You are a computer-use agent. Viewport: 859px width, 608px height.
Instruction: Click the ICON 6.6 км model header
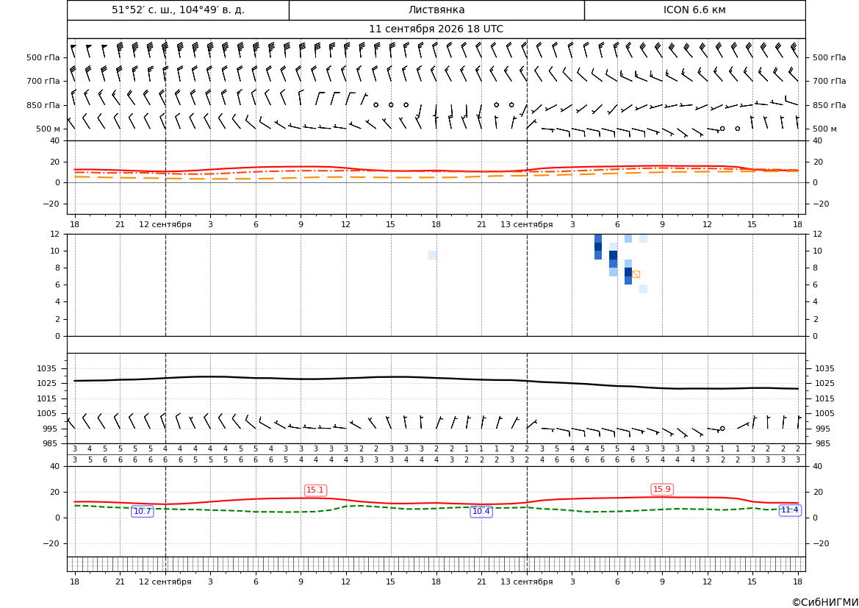pyautogui.click(x=694, y=10)
